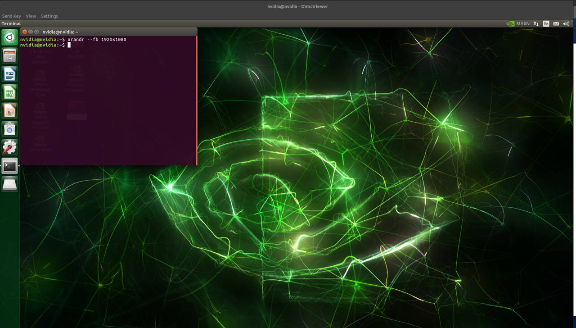Minimize the nvidia@nvidia terminal window
The height and width of the screenshot is (328, 576).
tap(31, 32)
